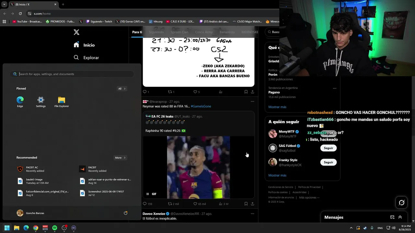Open a new Chrome tab
Screen dimensions: 415x233
(x=63, y=5)
